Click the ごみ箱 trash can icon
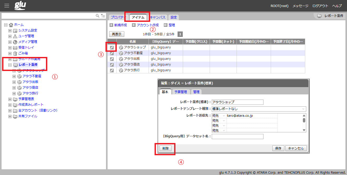347x175 pixels. (x=15, y=53)
